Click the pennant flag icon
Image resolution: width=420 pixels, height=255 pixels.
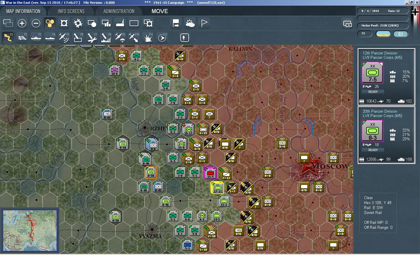pos(204,23)
